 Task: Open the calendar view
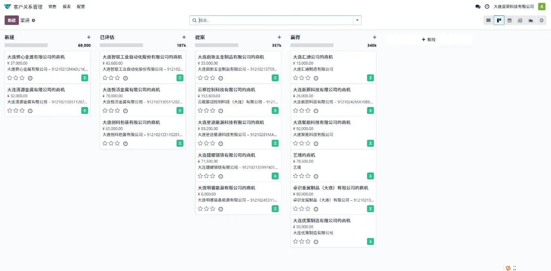pos(510,21)
